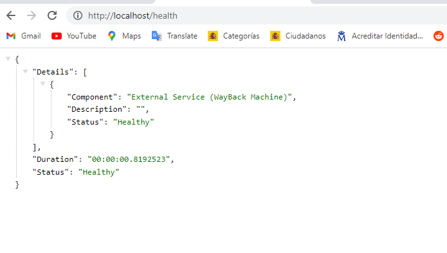Viewport: 447px width, 253px height.
Task: Click the "Duration" key
Action: [x=55, y=159]
